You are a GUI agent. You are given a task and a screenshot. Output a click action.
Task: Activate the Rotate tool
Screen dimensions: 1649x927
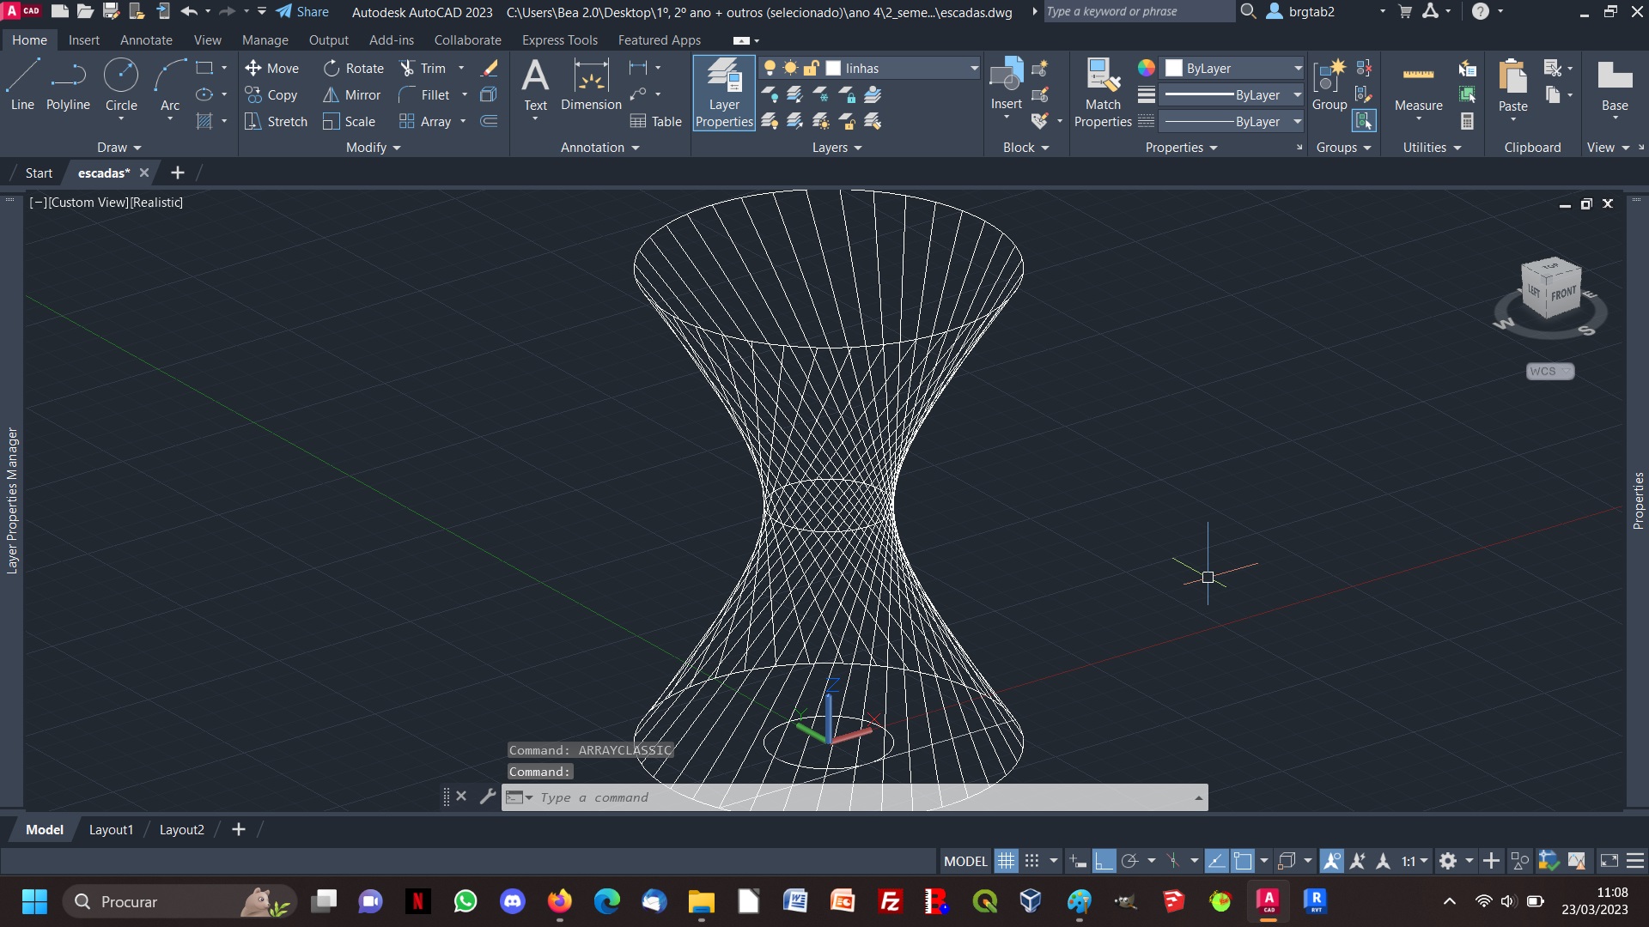coord(354,68)
